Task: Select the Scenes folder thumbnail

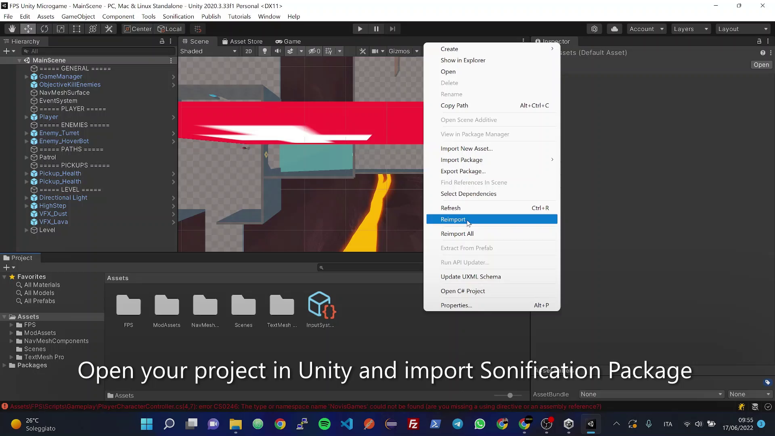Action: (x=243, y=310)
